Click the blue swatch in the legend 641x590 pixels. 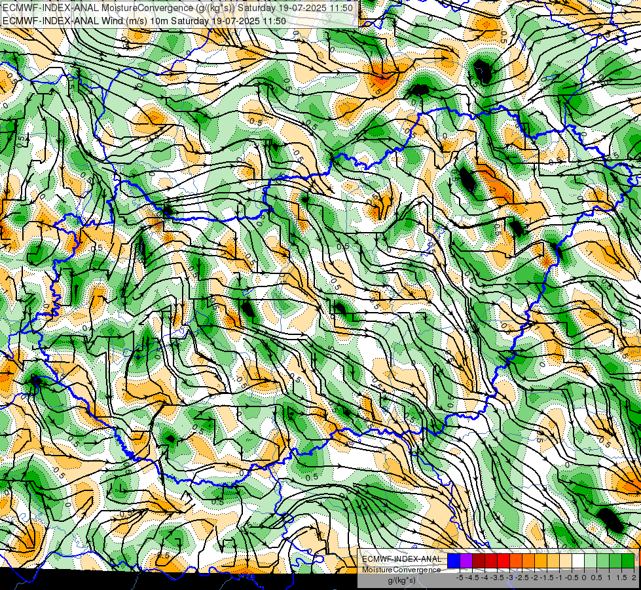[x=454, y=560]
